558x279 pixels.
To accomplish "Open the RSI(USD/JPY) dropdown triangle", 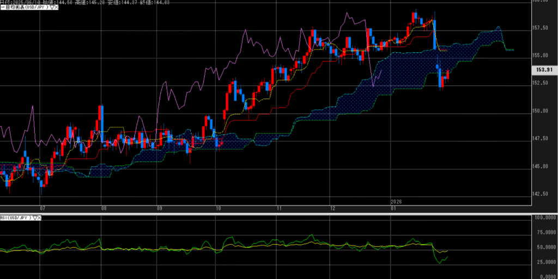I will pyautogui.click(x=36, y=218).
